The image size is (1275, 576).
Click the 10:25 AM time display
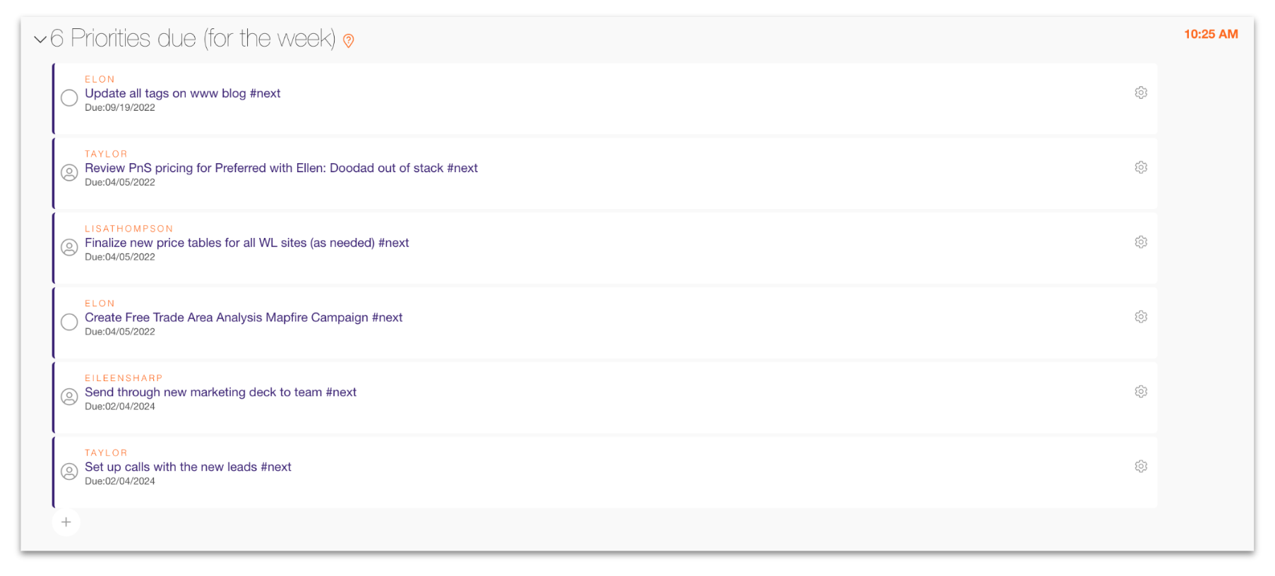1210,35
